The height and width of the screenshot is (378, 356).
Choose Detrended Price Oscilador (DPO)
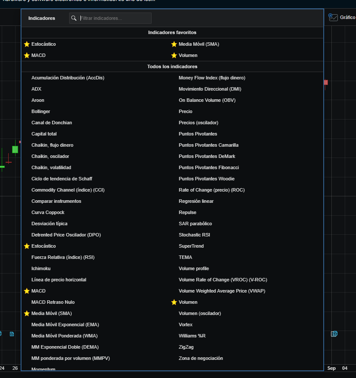coord(66,235)
